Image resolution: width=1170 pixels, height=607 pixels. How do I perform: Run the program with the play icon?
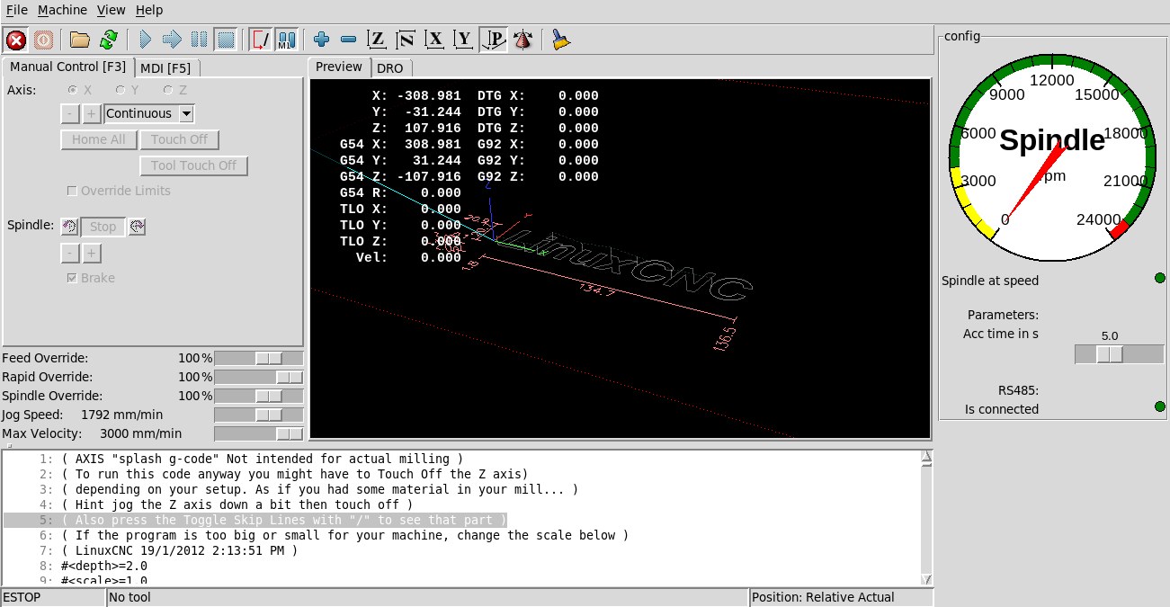point(146,40)
